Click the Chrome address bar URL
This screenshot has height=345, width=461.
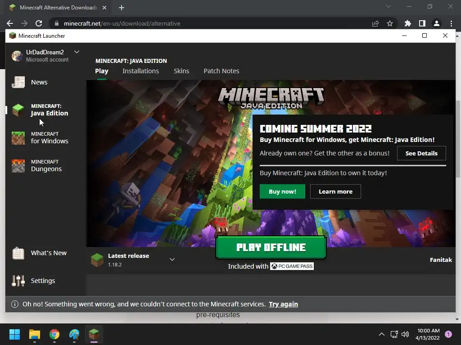tap(122, 23)
